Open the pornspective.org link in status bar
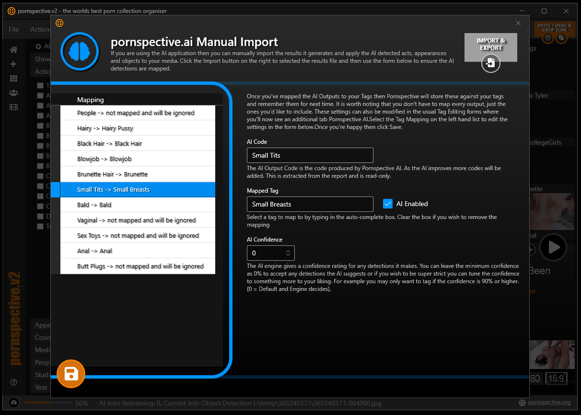The width and height of the screenshot is (581, 415). tap(548, 403)
